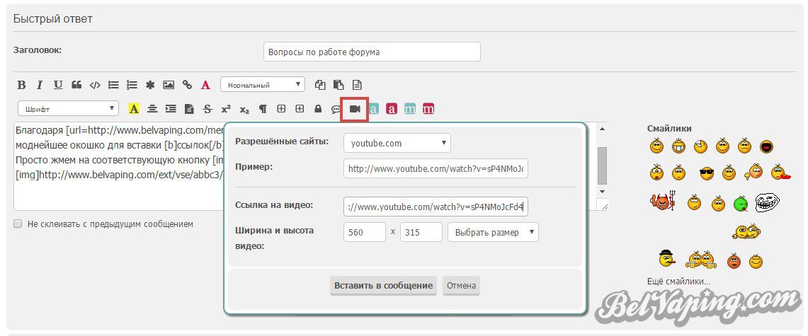
Task: Insert a bulleted list
Action: (x=113, y=85)
